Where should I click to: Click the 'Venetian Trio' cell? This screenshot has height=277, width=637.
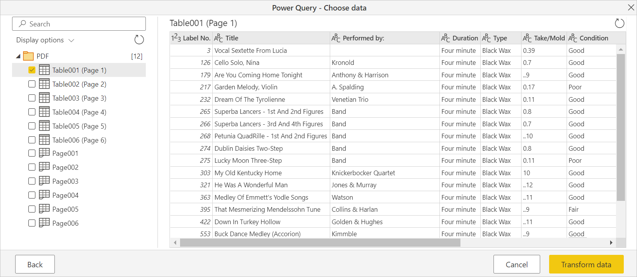pos(385,99)
